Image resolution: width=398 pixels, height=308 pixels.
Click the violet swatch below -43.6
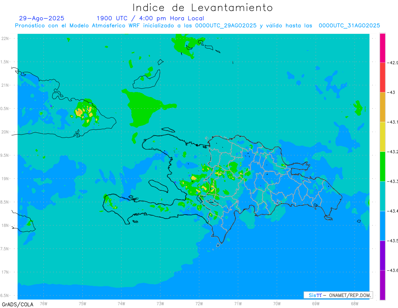point(382,285)
